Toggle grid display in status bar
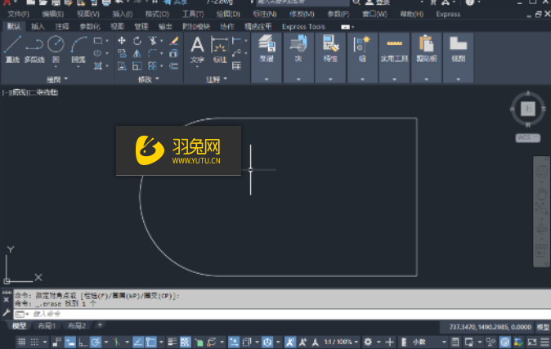Image resolution: width=551 pixels, height=349 pixels. [22, 342]
